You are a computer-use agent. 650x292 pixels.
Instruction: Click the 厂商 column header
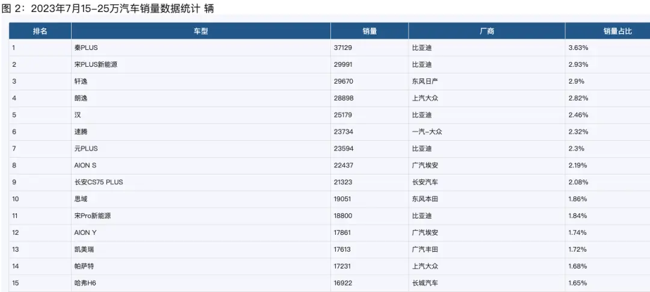(486, 31)
